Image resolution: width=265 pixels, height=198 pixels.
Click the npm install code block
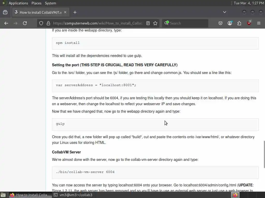click(x=155, y=43)
